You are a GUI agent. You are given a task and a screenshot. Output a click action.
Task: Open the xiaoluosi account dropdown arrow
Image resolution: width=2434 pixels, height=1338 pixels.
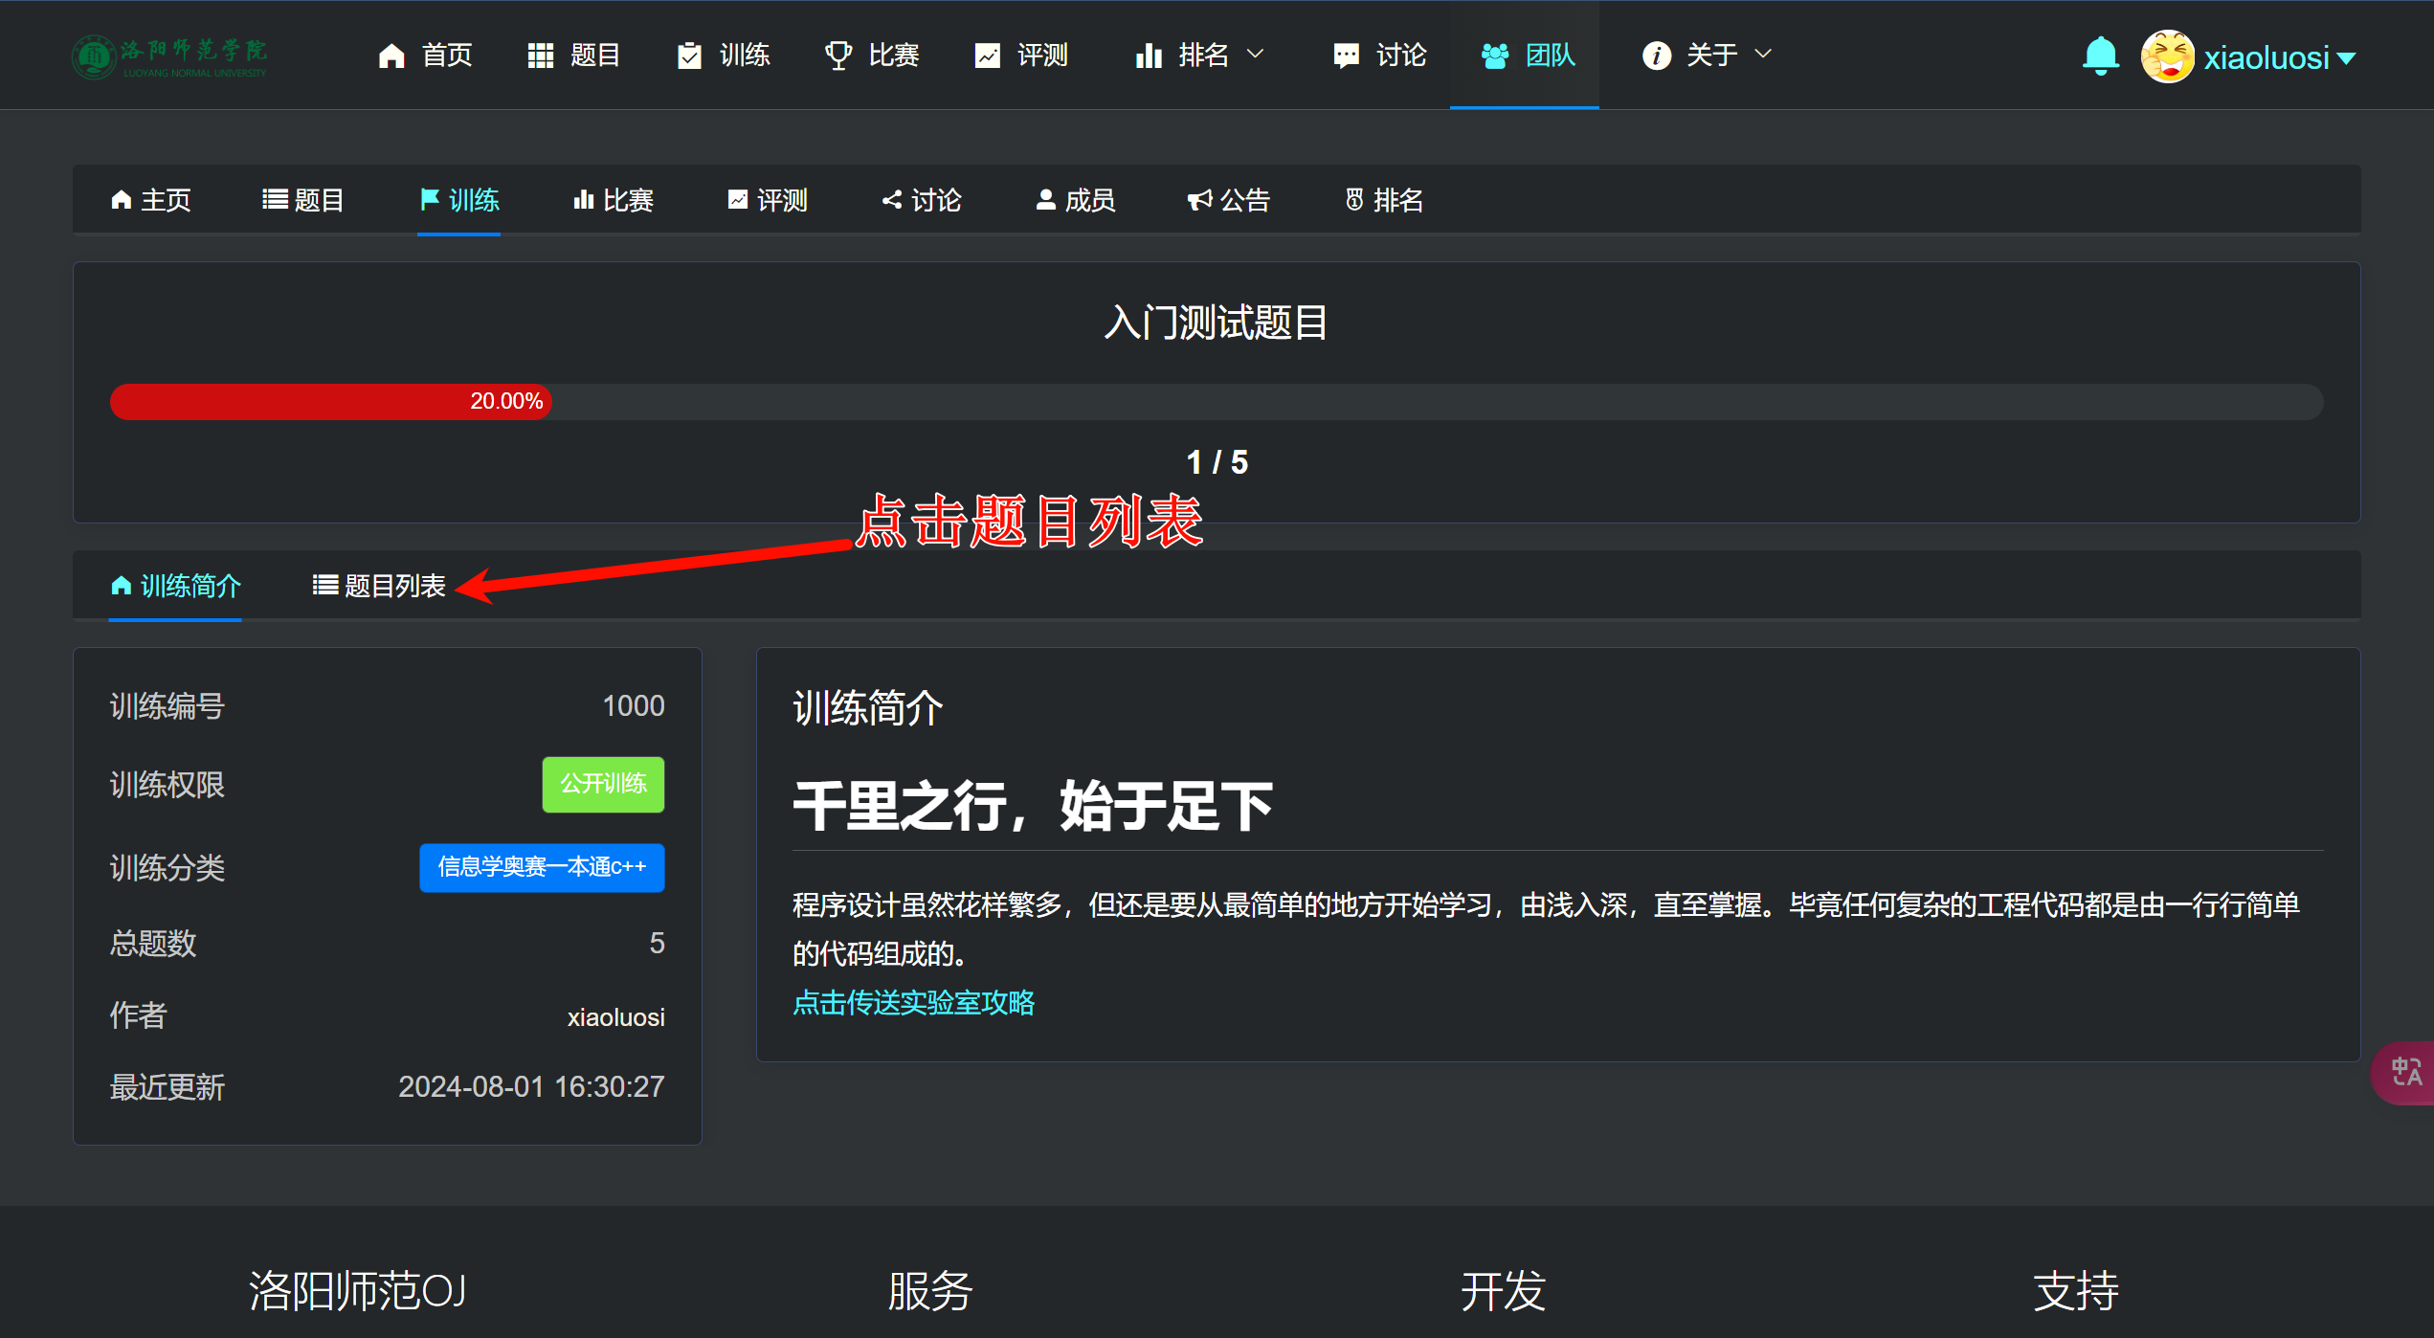click(x=2346, y=58)
